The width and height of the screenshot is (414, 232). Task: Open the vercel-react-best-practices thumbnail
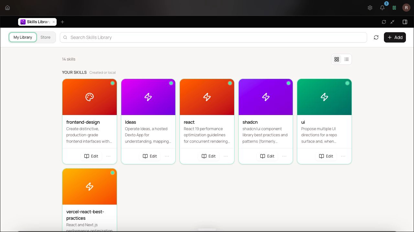point(90,187)
